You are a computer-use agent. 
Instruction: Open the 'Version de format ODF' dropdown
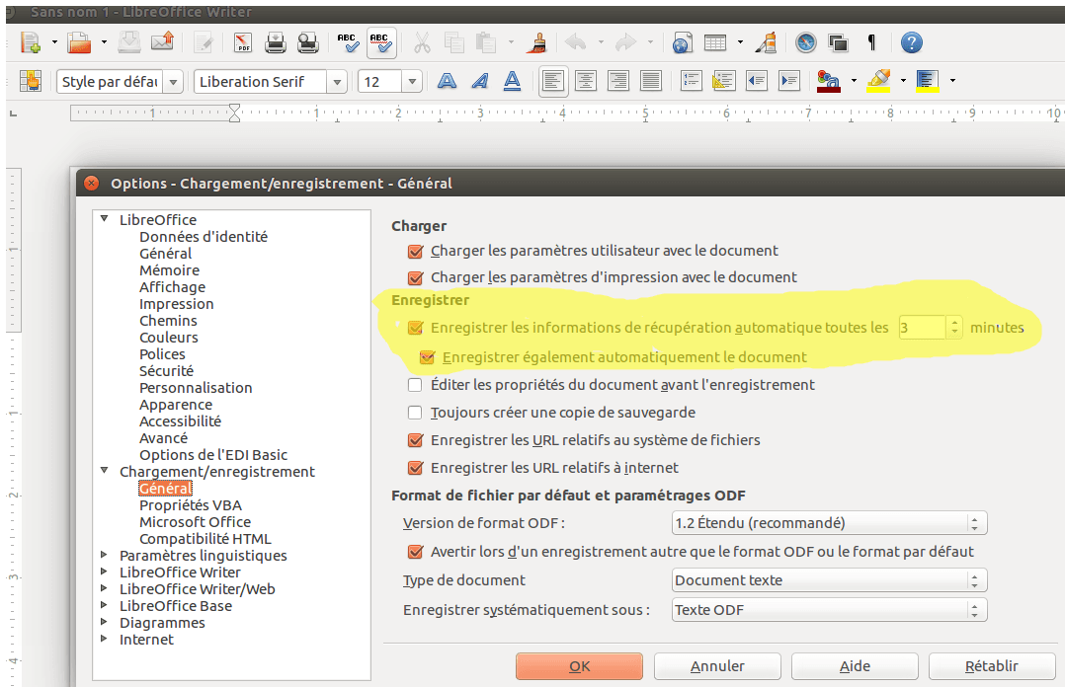pos(829,523)
